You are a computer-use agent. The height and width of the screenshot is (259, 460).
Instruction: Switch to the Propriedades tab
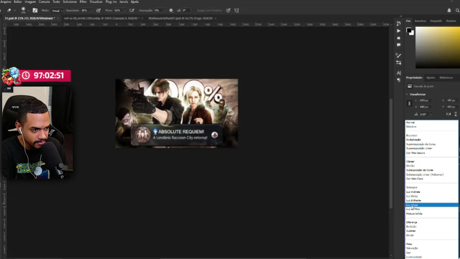414,78
